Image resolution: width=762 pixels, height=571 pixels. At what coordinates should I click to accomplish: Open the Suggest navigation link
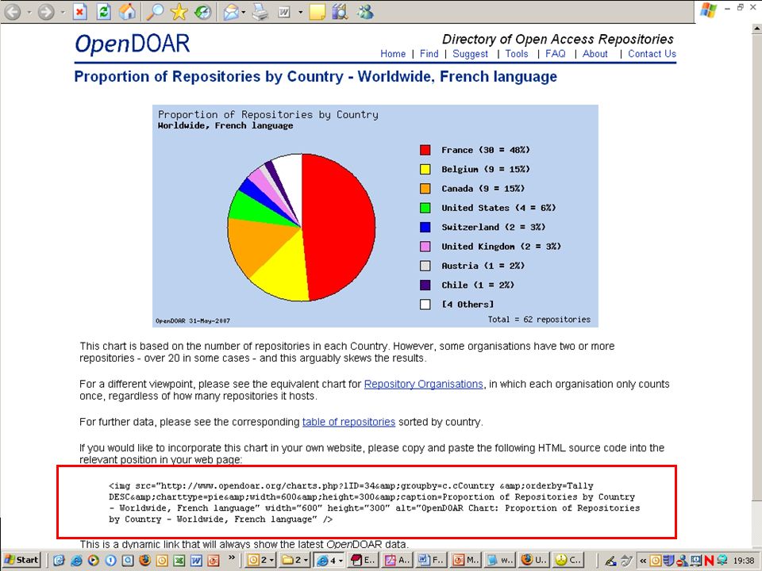click(470, 54)
